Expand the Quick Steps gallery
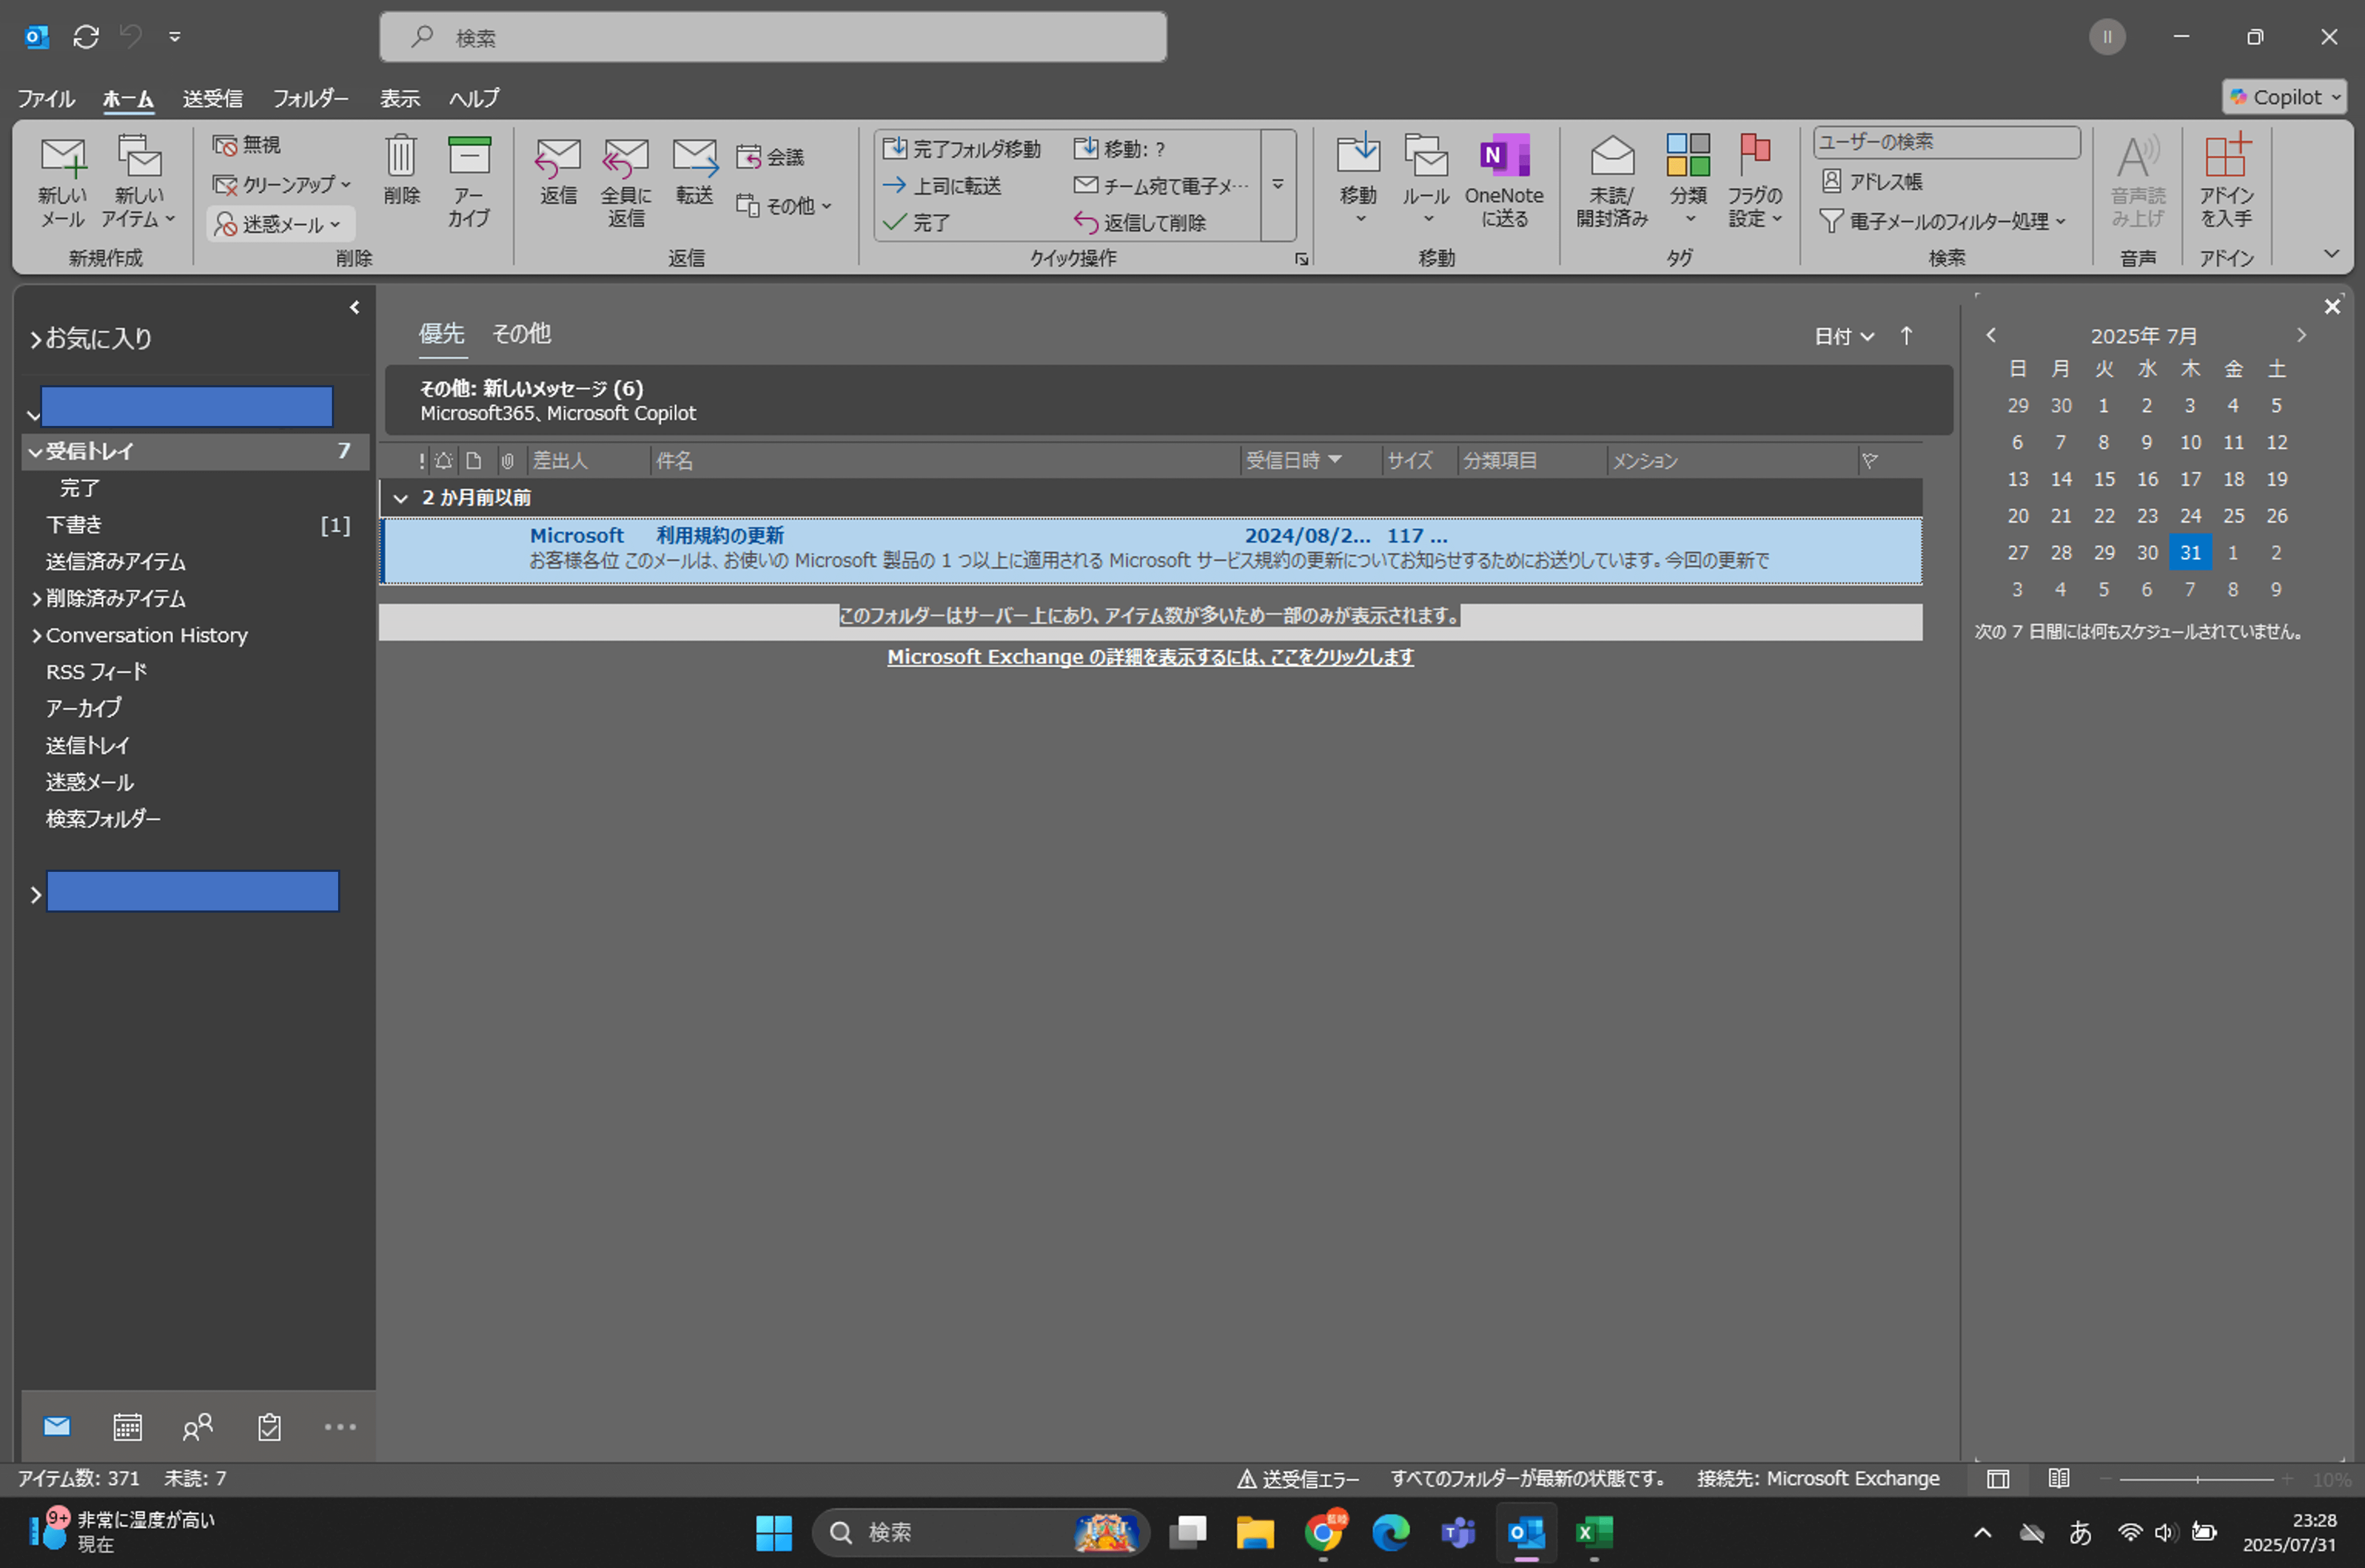This screenshot has width=2365, height=1568. pos(1278,185)
